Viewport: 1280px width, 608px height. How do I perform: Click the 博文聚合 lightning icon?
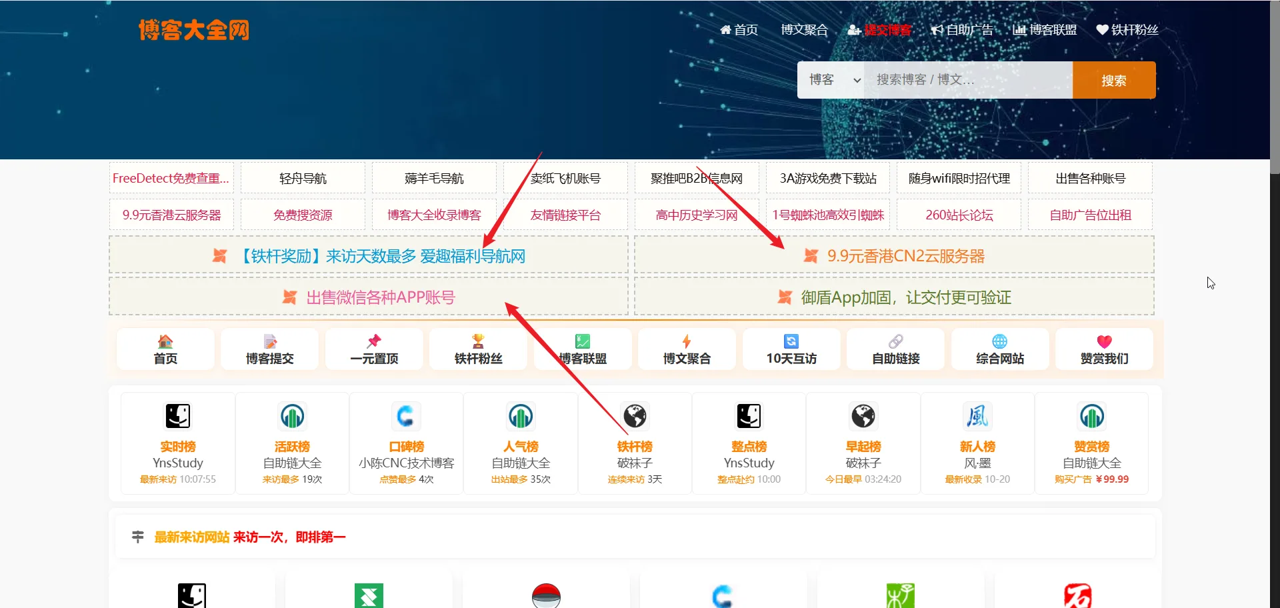point(687,341)
